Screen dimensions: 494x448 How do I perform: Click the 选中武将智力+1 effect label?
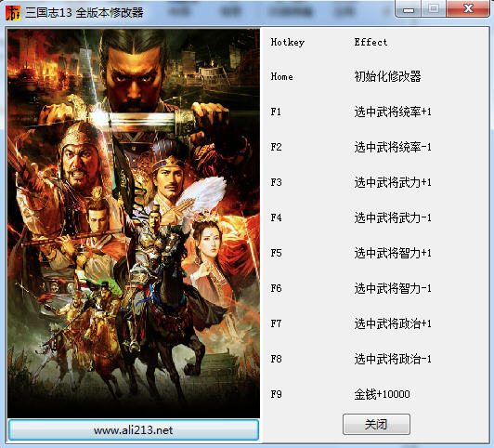393,253
